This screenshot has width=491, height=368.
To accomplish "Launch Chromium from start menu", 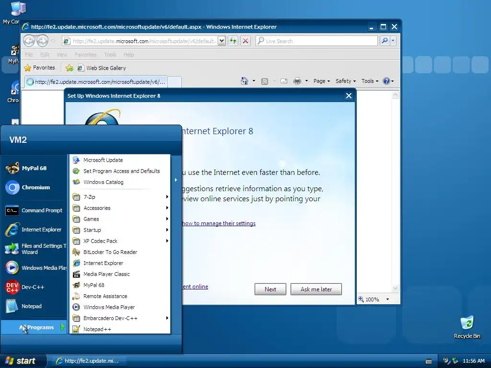I will [x=34, y=187].
